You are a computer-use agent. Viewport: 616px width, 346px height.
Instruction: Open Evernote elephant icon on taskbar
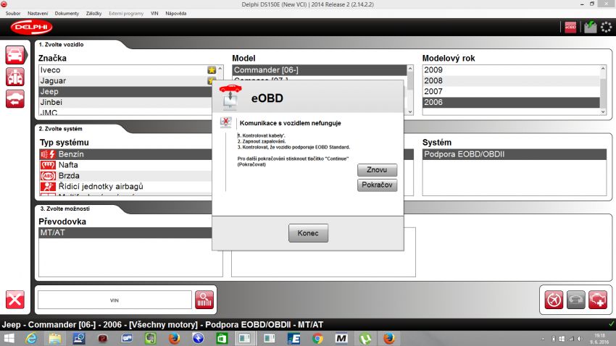click(151, 338)
